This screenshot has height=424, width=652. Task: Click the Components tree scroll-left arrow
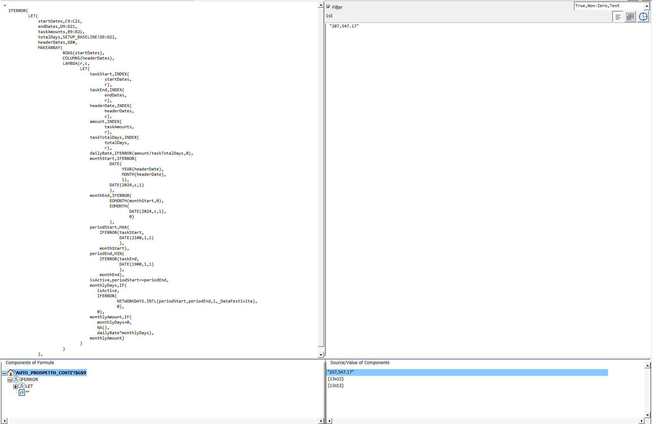(4, 421)
